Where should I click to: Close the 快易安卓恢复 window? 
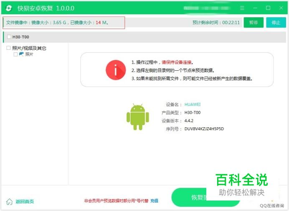point(281,8)
